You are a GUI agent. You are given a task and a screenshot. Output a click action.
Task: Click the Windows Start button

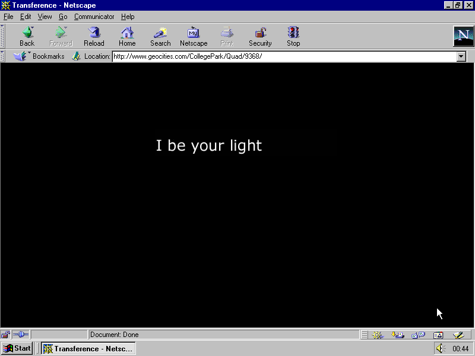[x=17, y=348]
